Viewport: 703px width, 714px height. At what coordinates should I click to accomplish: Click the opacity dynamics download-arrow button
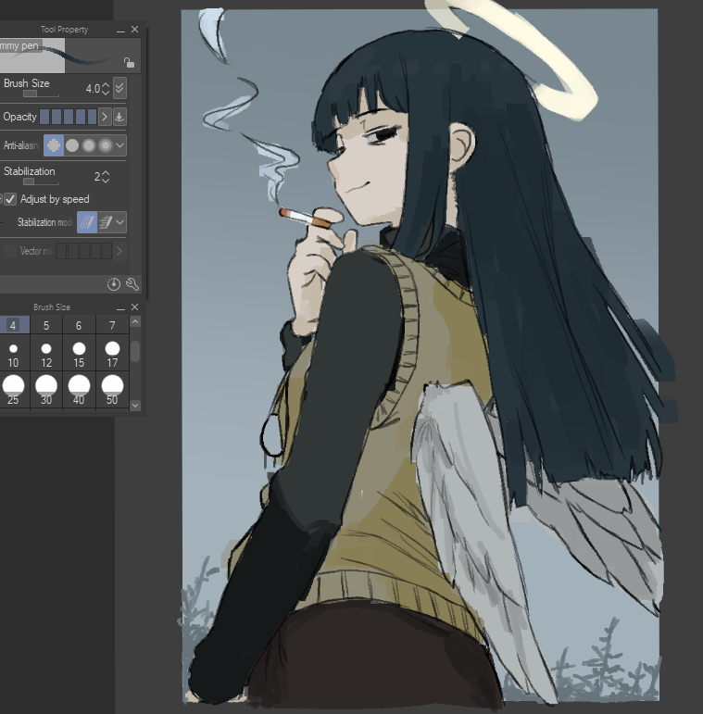119,117
